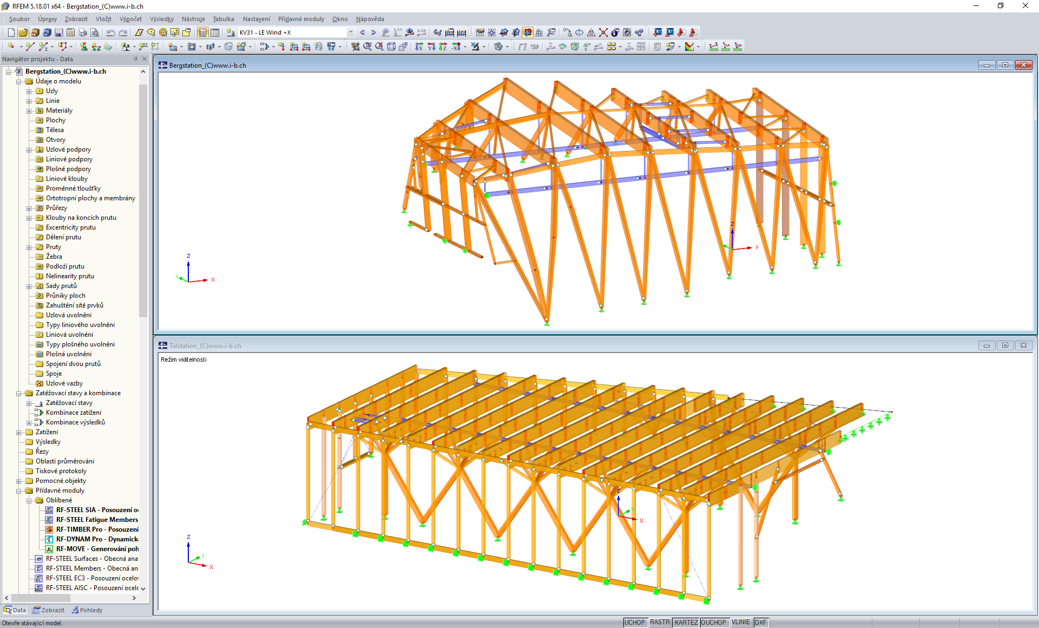This screenshot has height=628, width=1039.
Task: Switch to the Pohledy navigator tab
Action: pyautogui.click(x=87, y=610)
